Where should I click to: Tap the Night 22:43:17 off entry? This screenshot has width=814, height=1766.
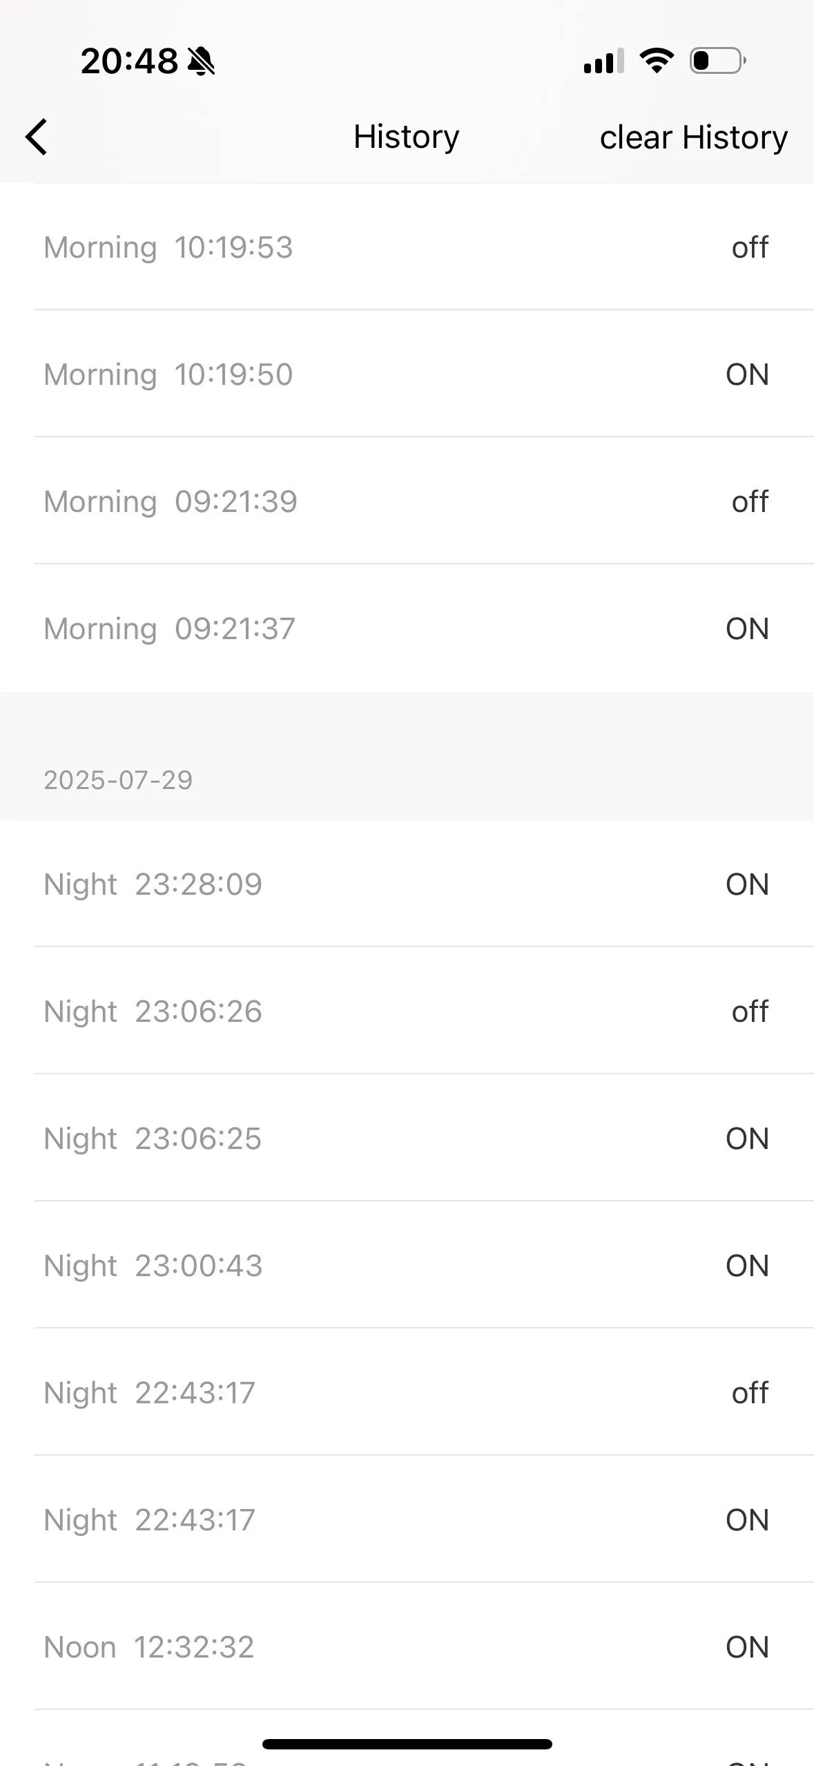(407, 1393)
